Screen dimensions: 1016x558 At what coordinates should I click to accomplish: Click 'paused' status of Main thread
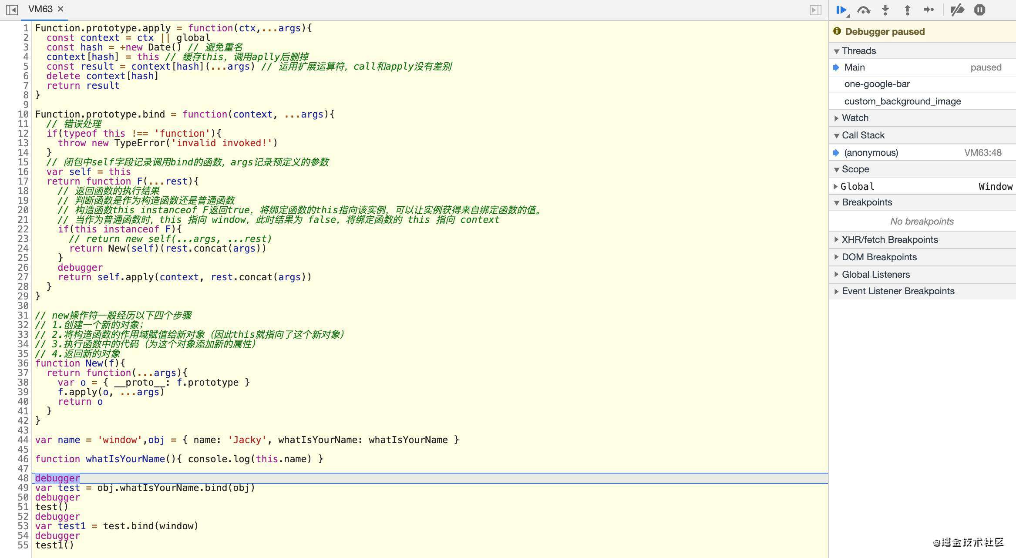(986, 67)
